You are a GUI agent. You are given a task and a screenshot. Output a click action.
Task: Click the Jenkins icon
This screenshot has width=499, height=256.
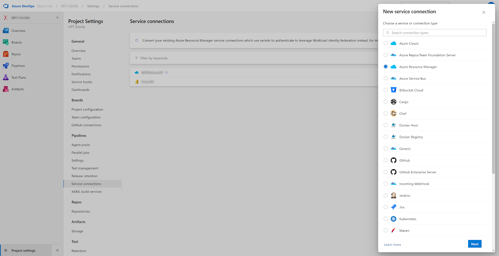pos(394,195)
